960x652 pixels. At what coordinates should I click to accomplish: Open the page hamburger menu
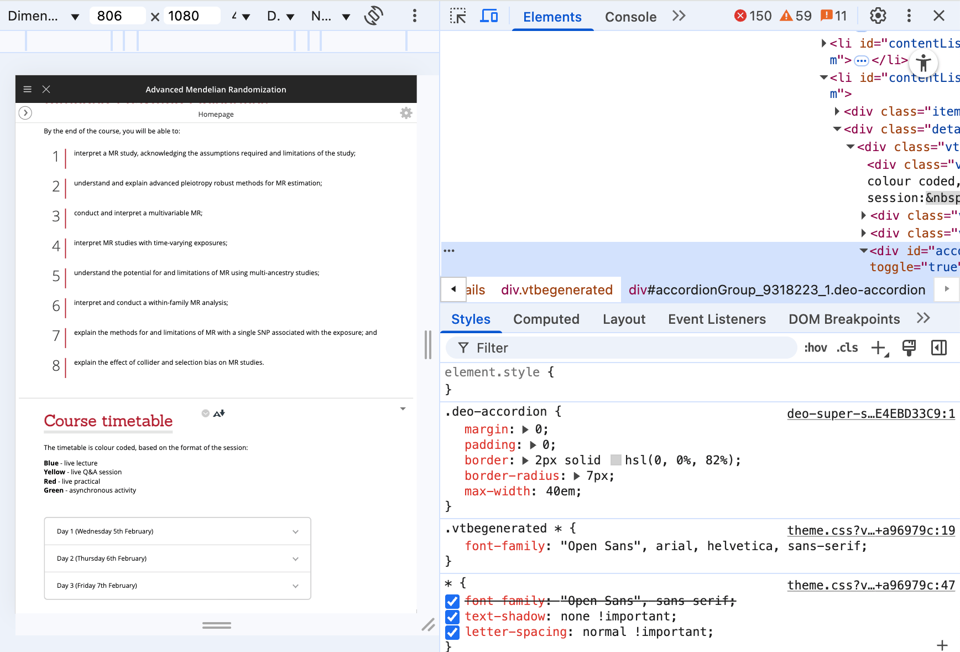coord(27,89)
